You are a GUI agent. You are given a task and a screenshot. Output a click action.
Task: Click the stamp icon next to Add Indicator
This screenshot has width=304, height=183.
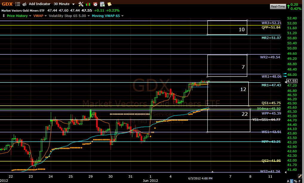coord(24,4)
